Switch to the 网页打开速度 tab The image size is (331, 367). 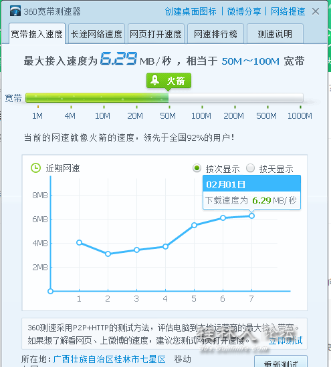[156, 34]
